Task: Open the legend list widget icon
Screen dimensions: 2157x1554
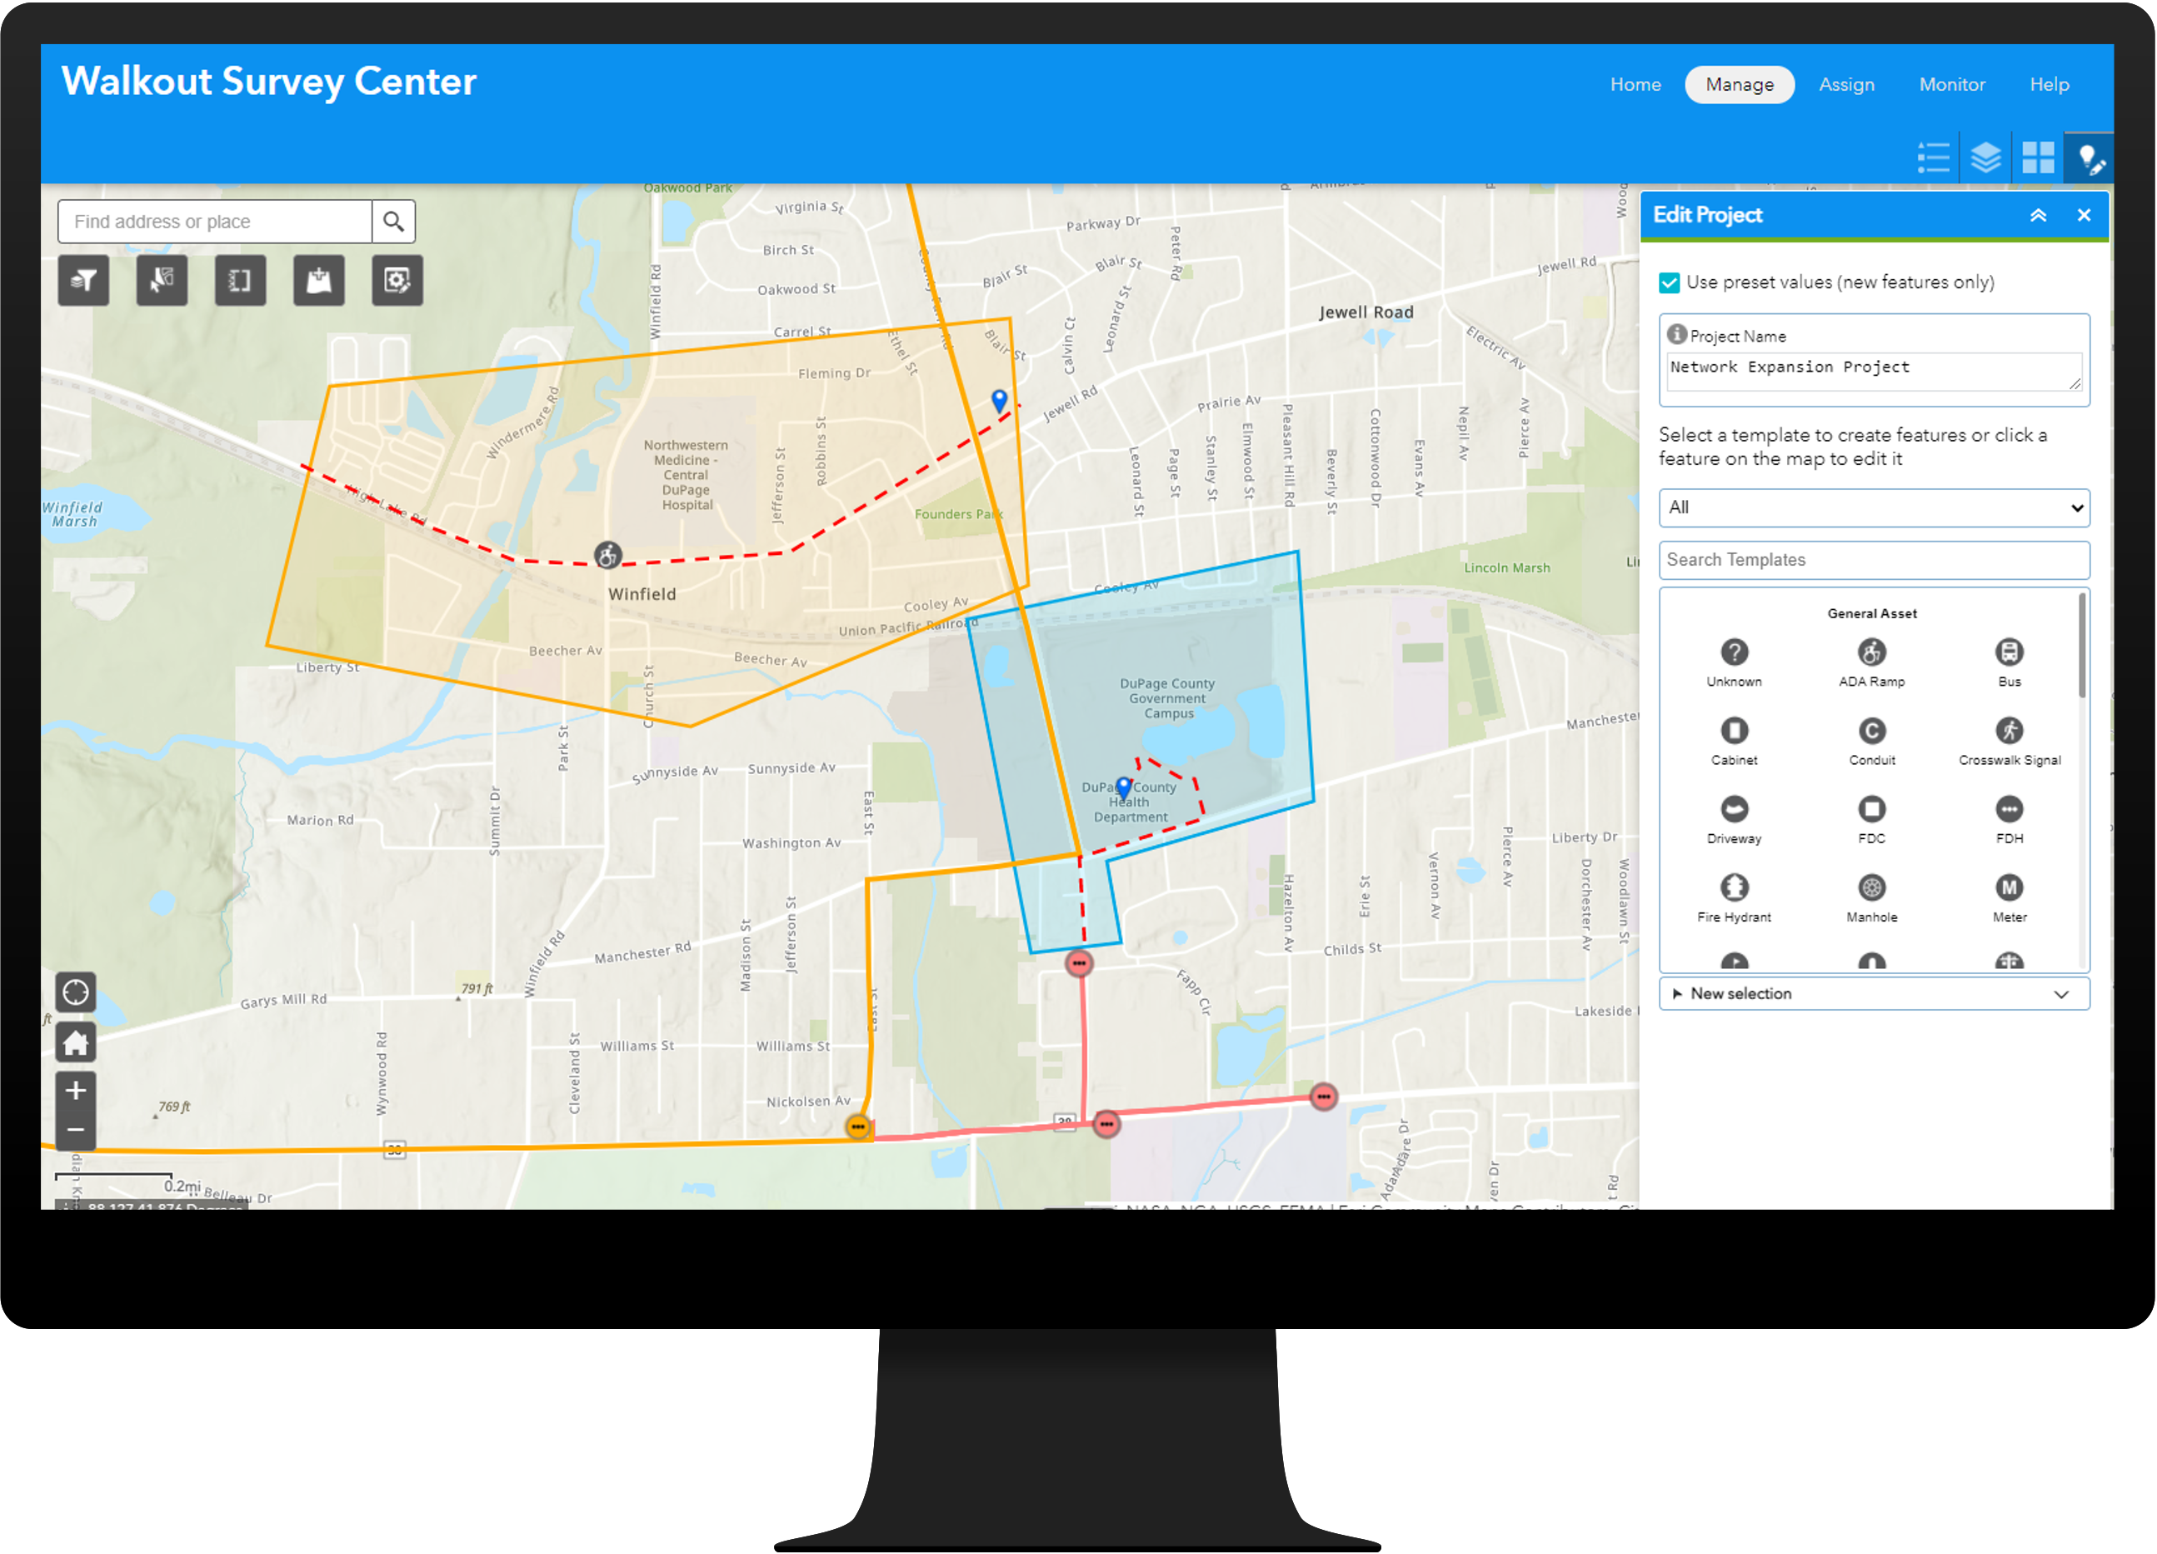Action: pyautogui.click(x=1933, y=157)
